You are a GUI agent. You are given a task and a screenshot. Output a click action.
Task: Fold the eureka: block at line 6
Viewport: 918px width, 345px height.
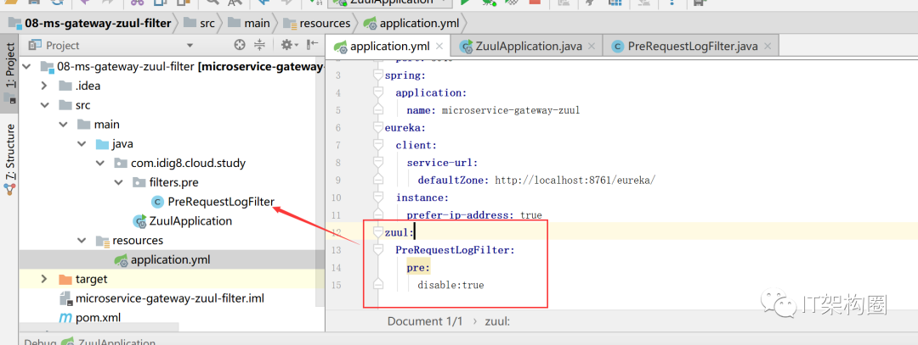[x=377, y=127]
